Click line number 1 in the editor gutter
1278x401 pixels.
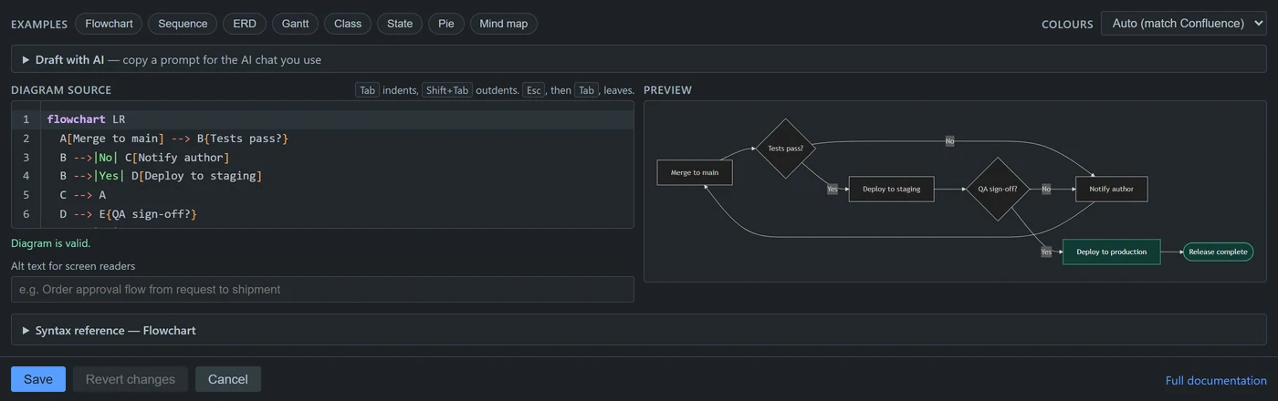tap(26, 119)
